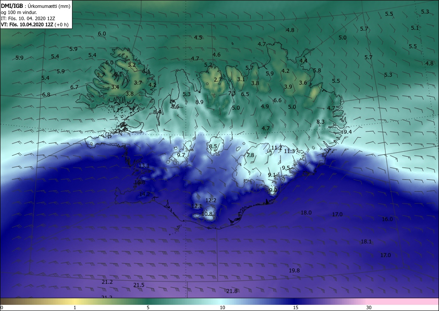Select the 30 label on the color scale
This screenshot has width=439, height=311.
tap(369, 308)
